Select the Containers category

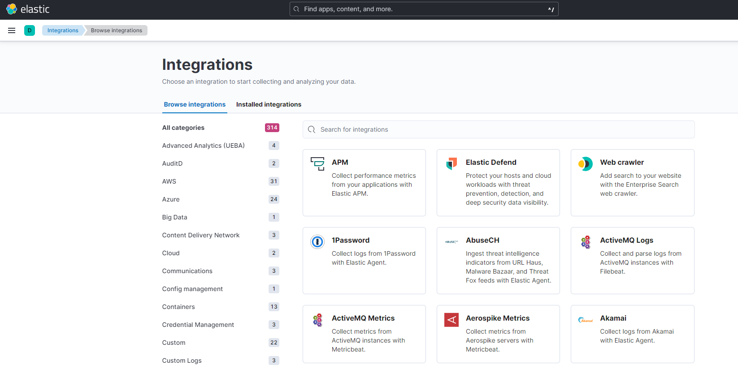[x=178, y=307]
